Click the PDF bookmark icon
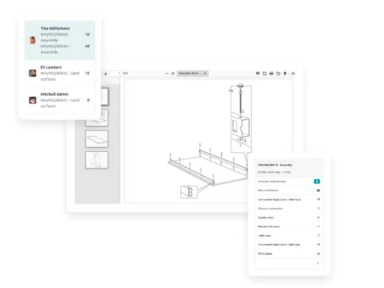Viewport: 384px width, 288px height. point(285,73)
